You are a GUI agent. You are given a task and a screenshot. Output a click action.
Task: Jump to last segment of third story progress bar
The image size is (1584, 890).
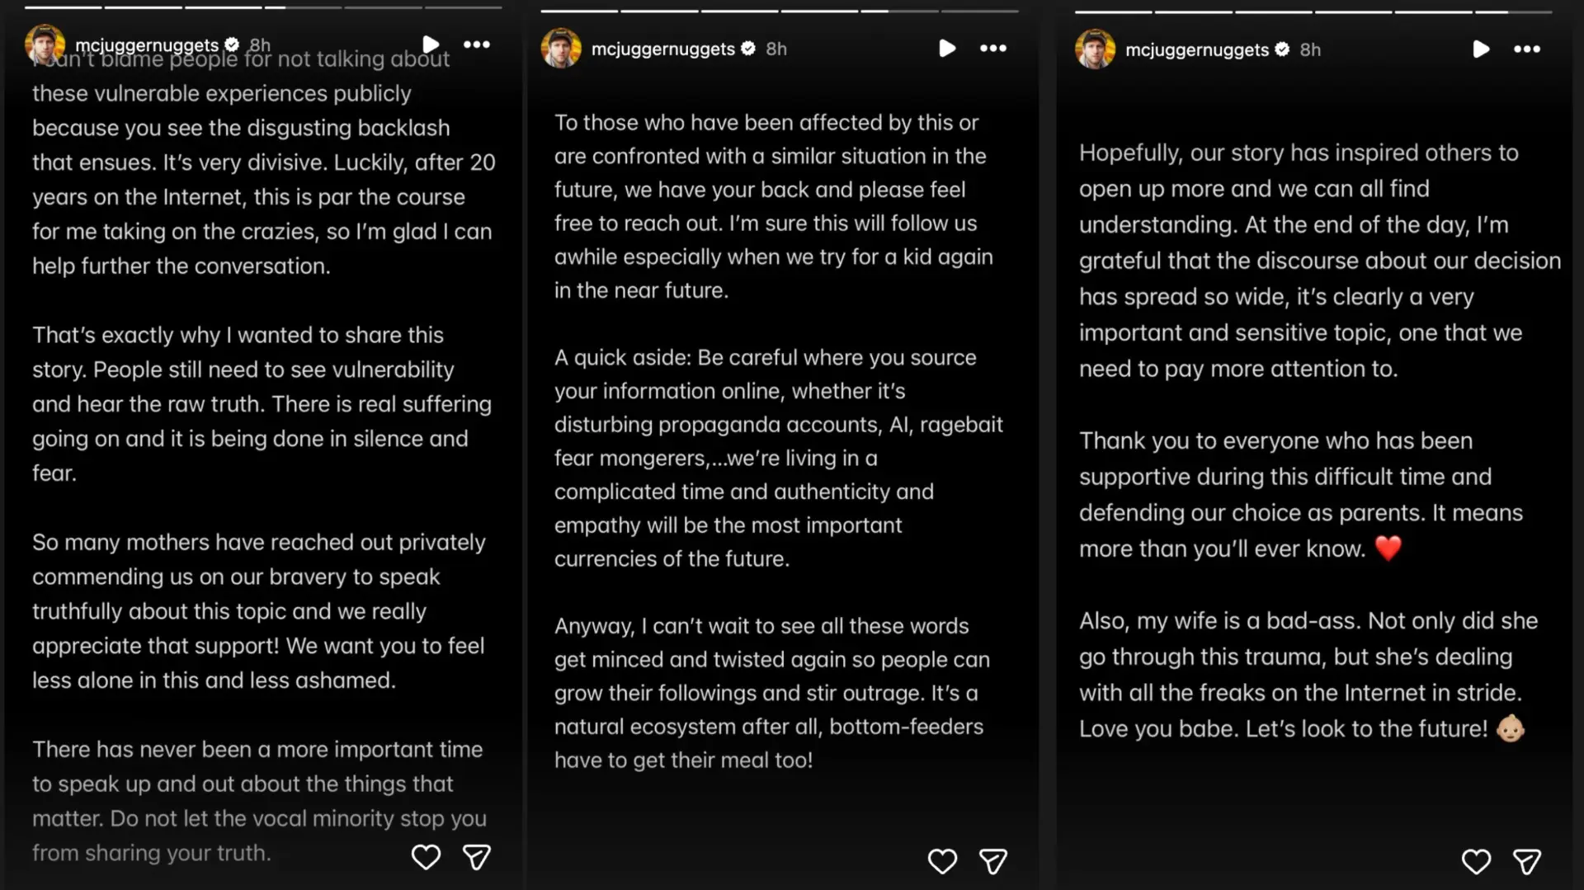pos(1513,12)
